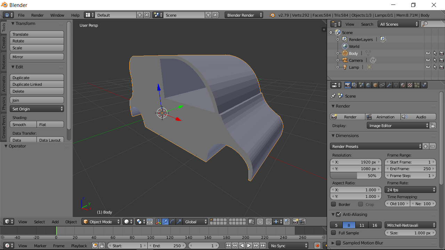Hide the Body object with eye icon
Viewport: 445px width, 250px height.
428,53
